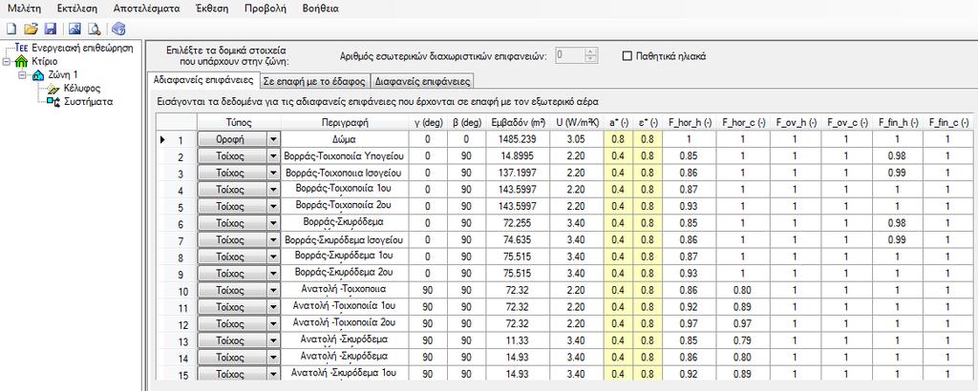This screenshot has height=391, width=978.
Task: Click the Περιγραφή column header
Action: click(x=346, y=123)
